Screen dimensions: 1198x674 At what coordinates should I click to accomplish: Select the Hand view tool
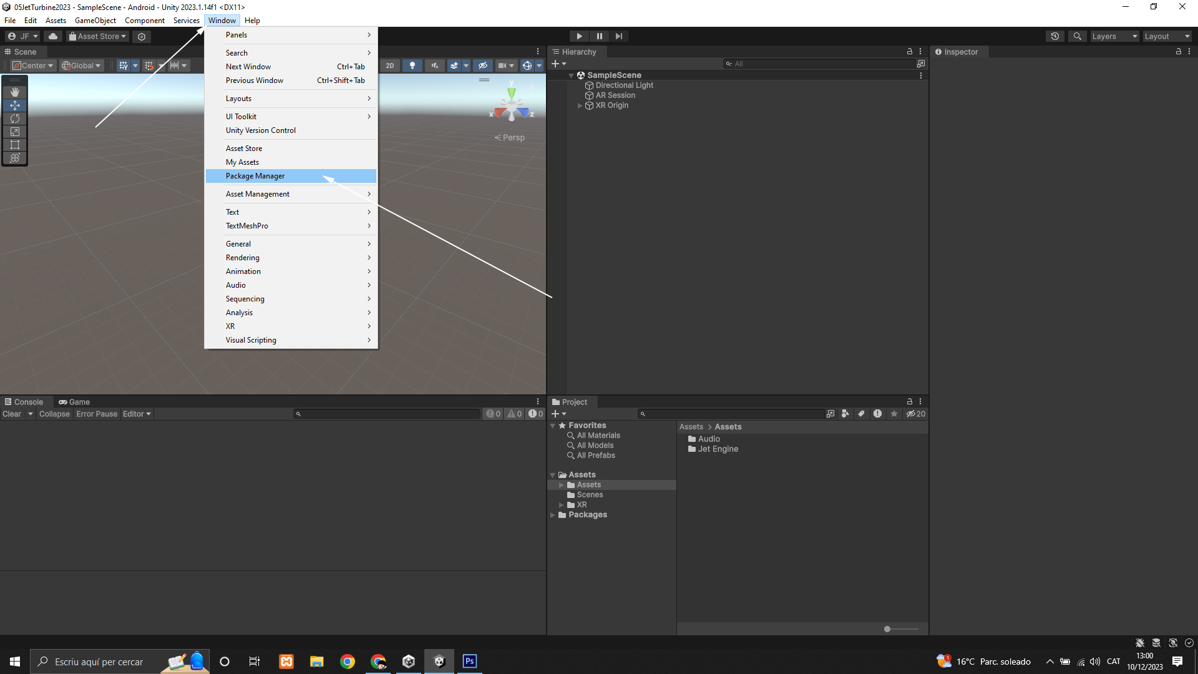15,92
